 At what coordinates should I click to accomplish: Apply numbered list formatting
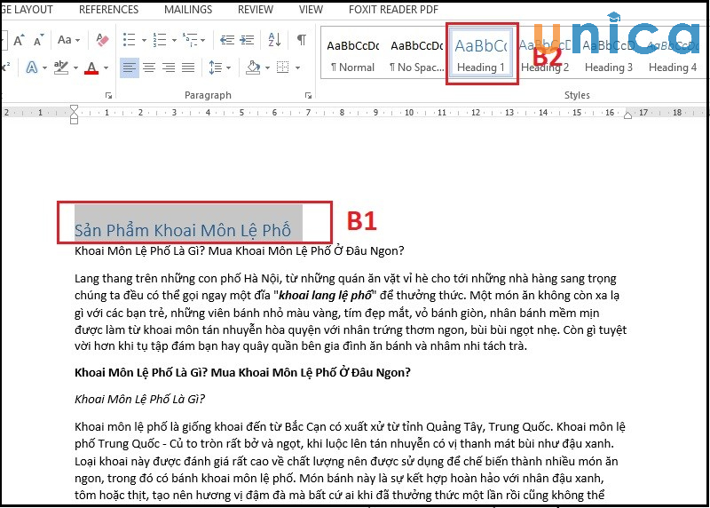(160, 40)
